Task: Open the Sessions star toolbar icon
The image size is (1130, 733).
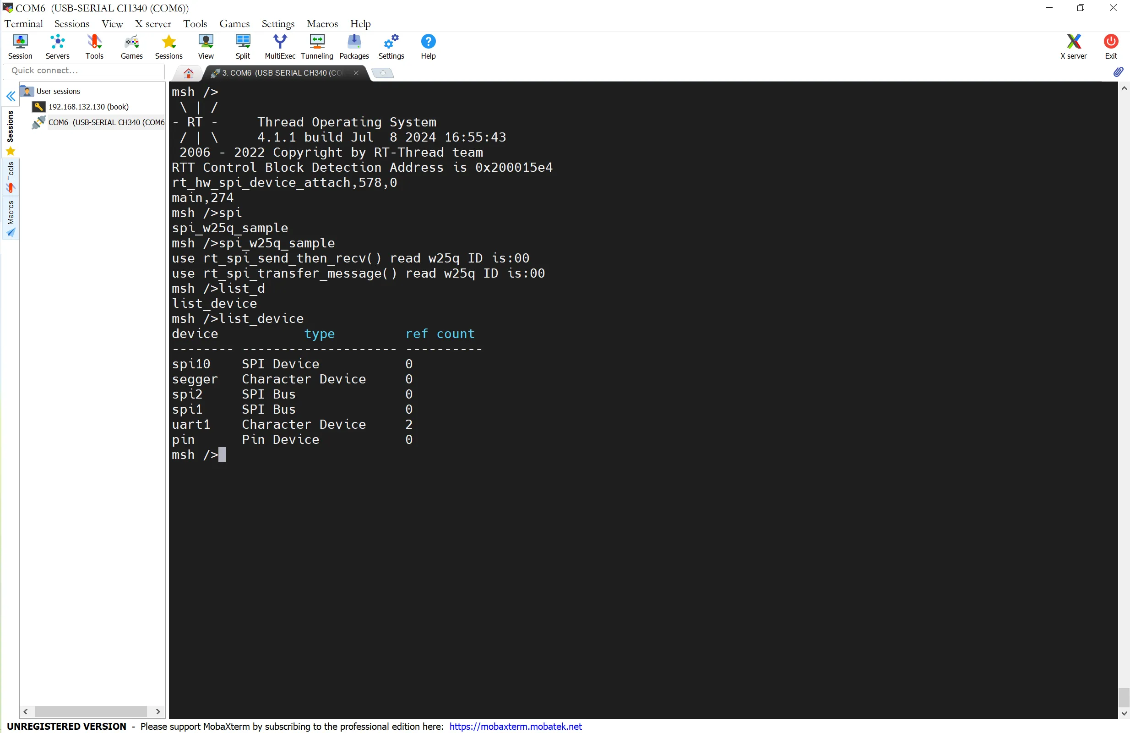Action: tap(168, 47)
